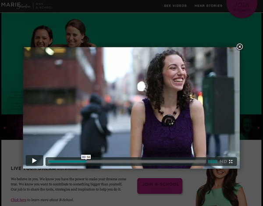Go to next carousel item with right arrow
The height and width of the screenshot is (206, 263).
259,128
